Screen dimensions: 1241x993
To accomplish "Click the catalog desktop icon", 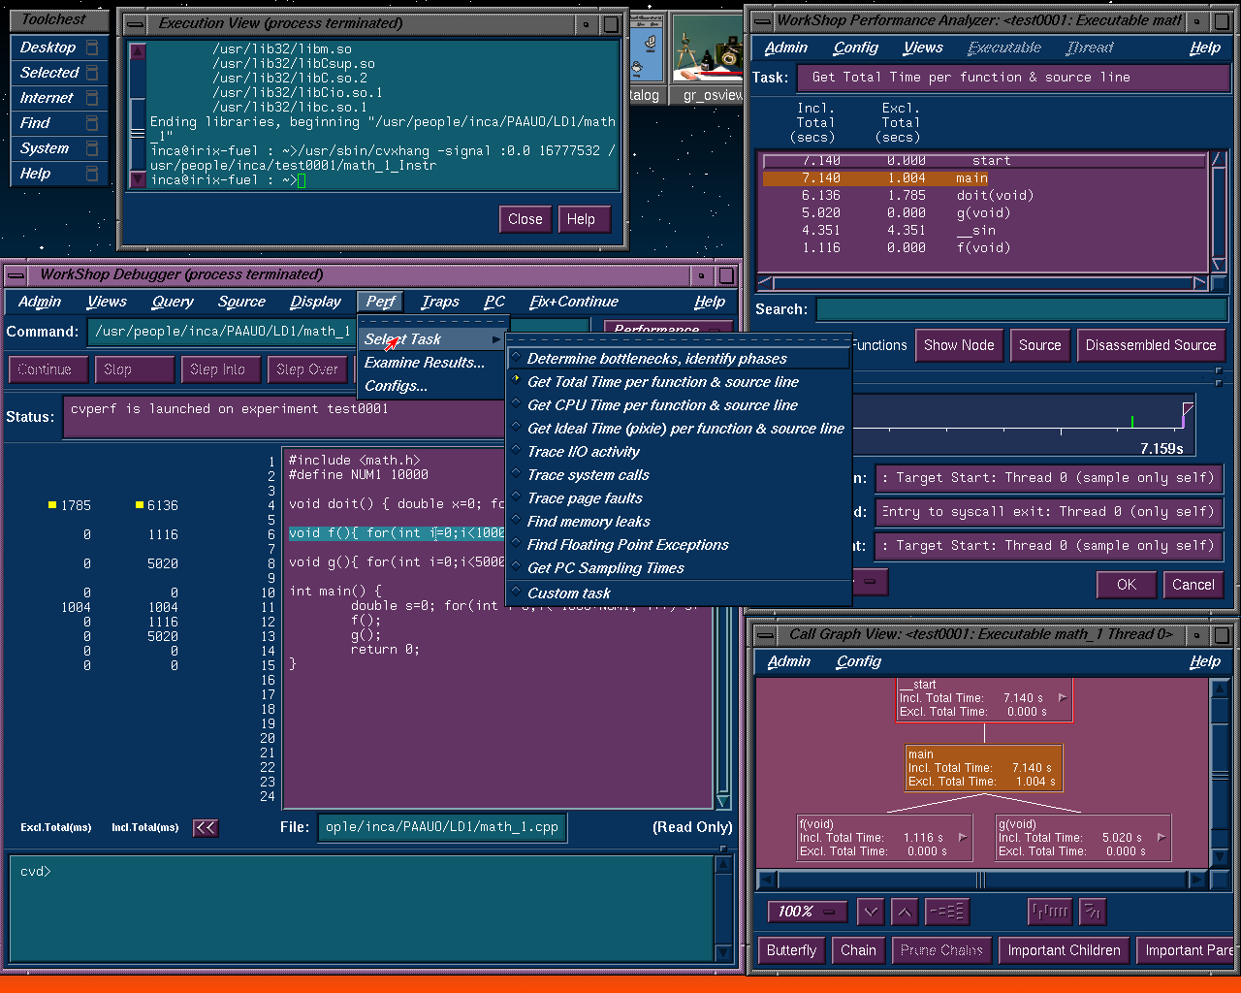I will coord(645,58).
